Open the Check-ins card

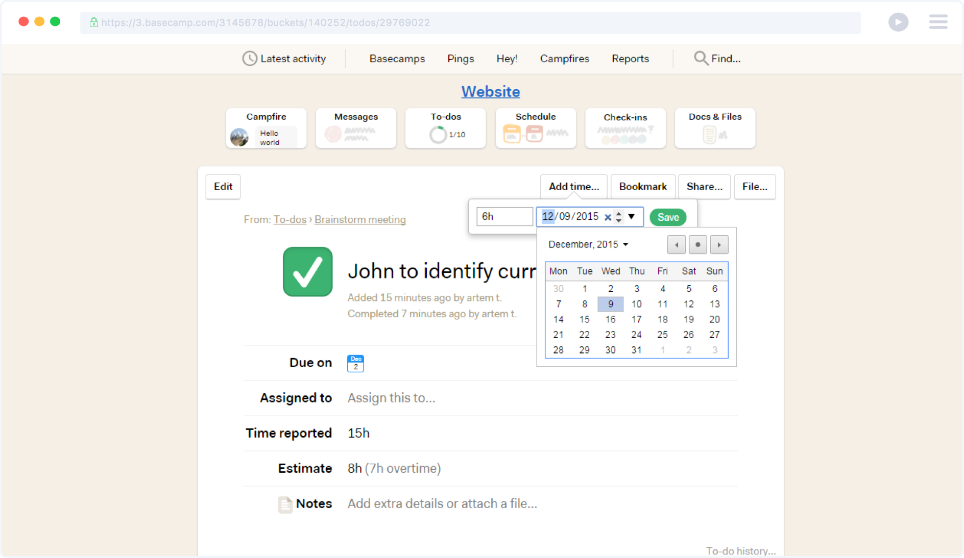tap(625, 128)
